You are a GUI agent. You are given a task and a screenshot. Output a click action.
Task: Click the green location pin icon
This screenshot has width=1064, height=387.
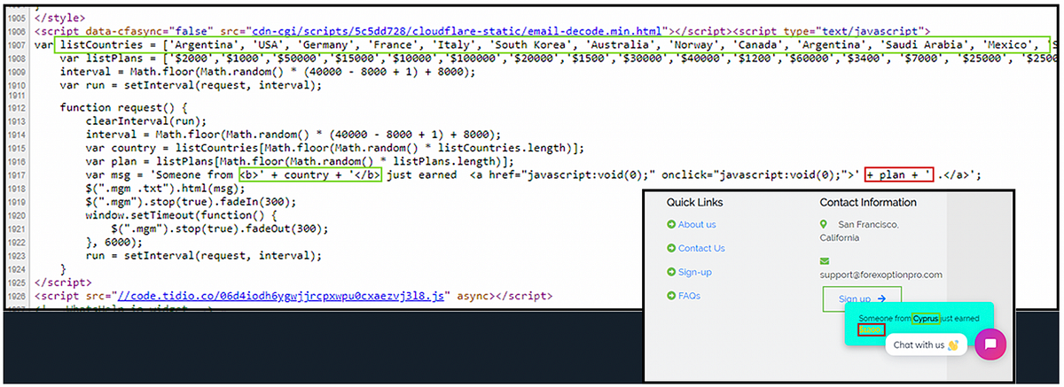pyautogui.click(x=824, y=225)
